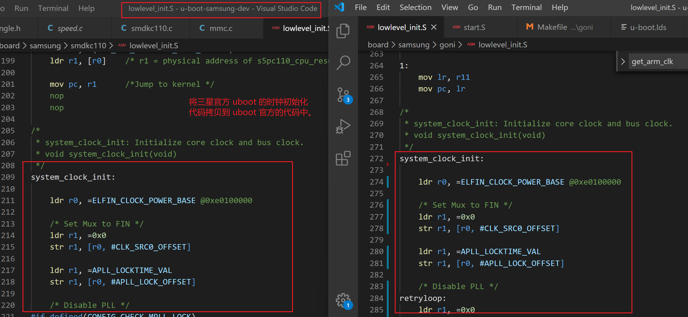
Task: Click the ASM icon on the start.S tab
Action: pyautogui.click(x=456, y=27)
